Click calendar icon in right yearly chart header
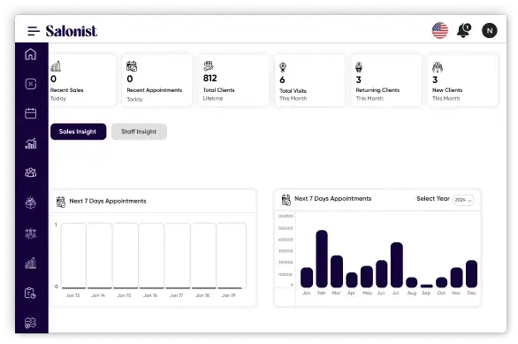 [x=286, y=200]
